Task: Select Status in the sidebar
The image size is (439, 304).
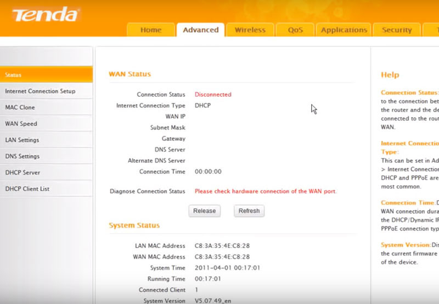Action: 46,75
